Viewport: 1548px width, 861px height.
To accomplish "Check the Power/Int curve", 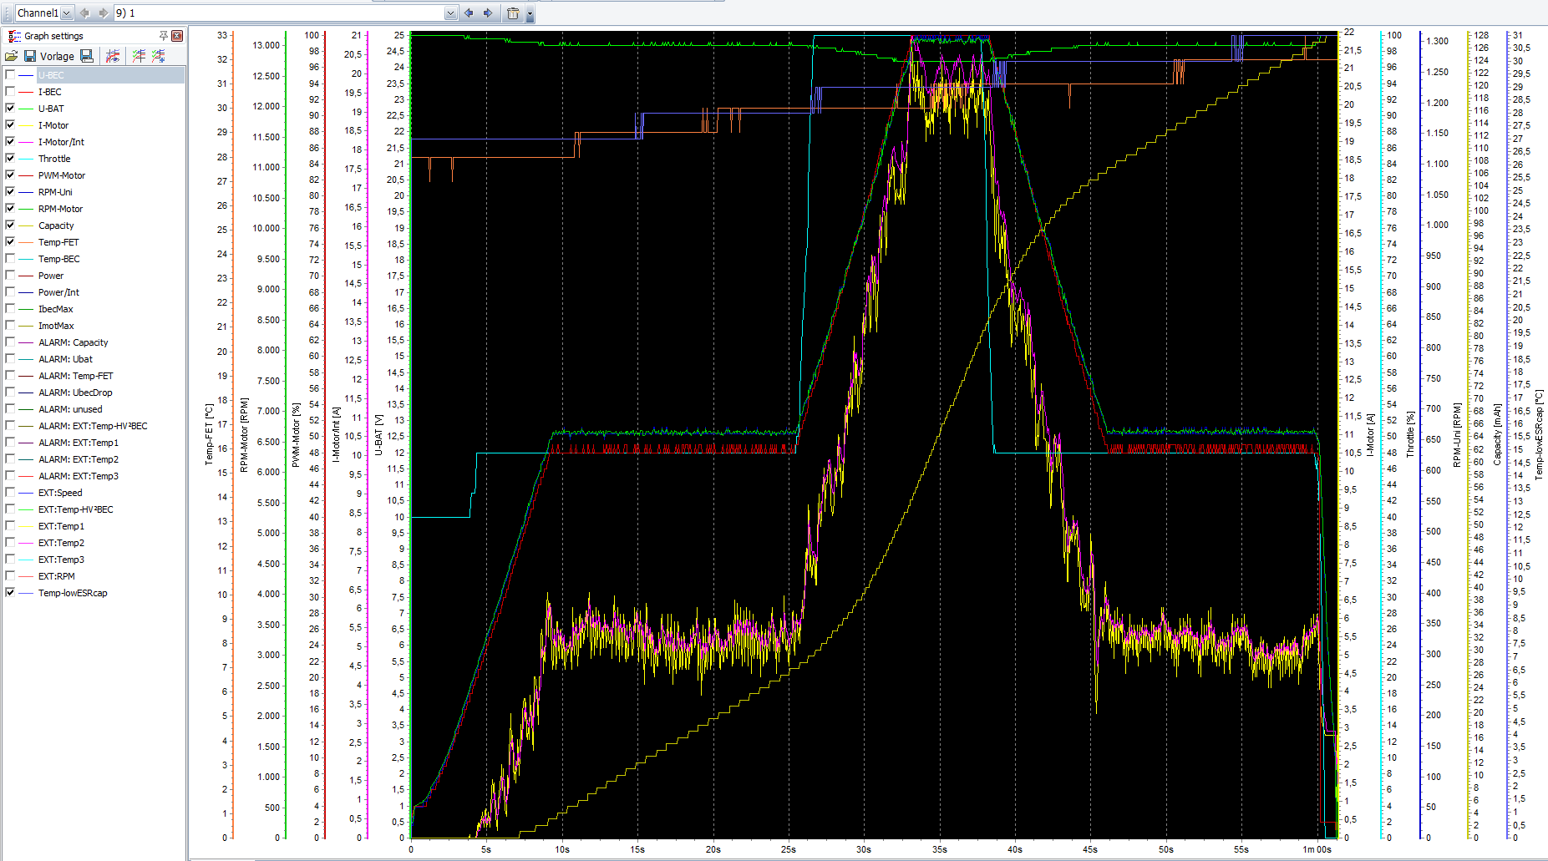I will pos(10,292).
